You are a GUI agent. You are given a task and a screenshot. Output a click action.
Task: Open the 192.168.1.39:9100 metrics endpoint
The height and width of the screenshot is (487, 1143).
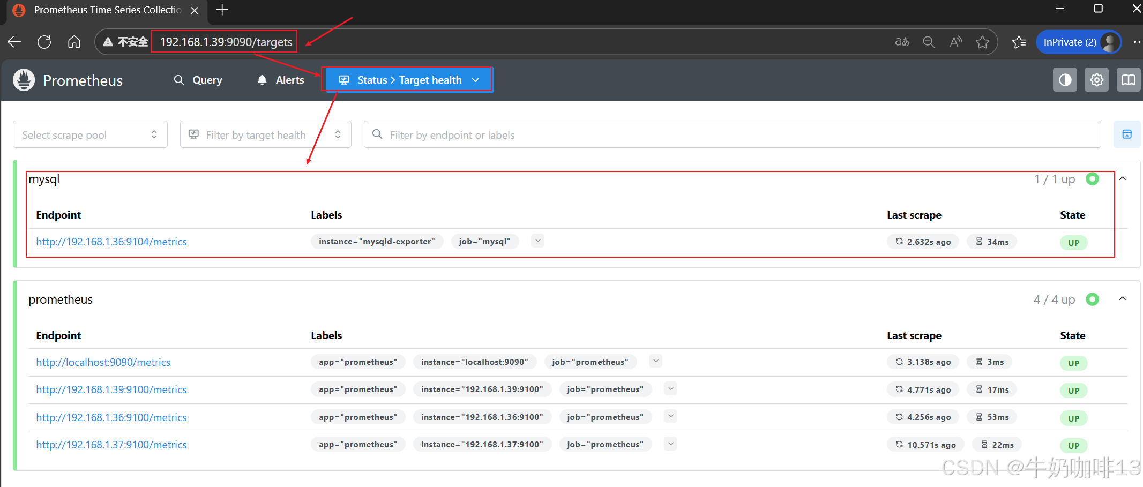(111, 389)
